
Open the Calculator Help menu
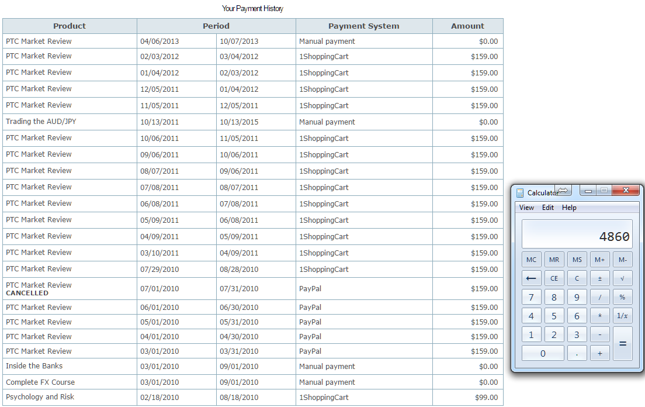[569, 208]
